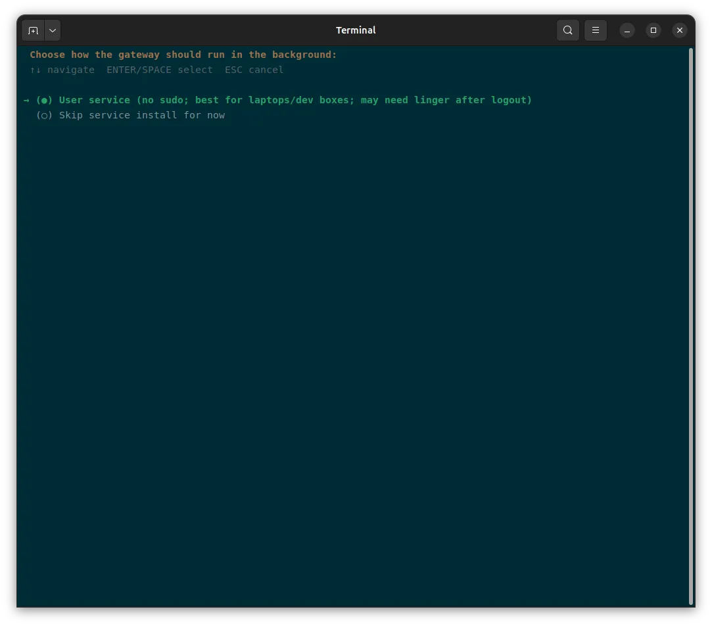
Task: Expand the new-tab dropdown chevron
Action: pyautogui.click(x=53, y=30)
